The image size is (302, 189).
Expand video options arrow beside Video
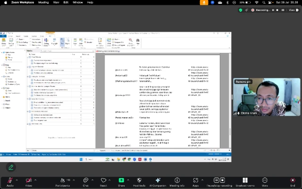point(35,180)
